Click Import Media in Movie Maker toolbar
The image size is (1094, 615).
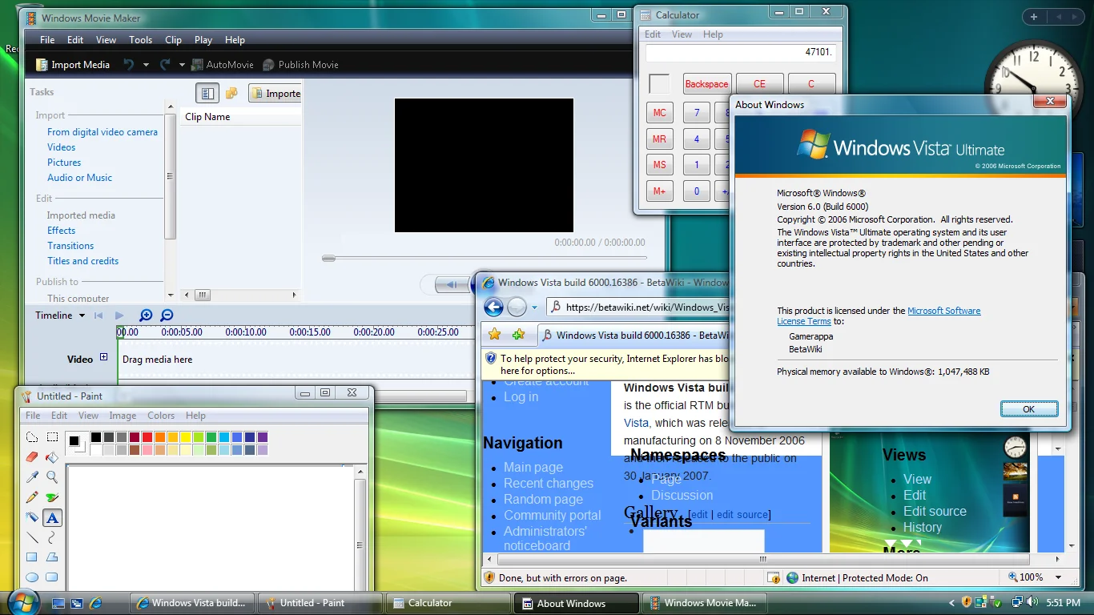point(73,65)
